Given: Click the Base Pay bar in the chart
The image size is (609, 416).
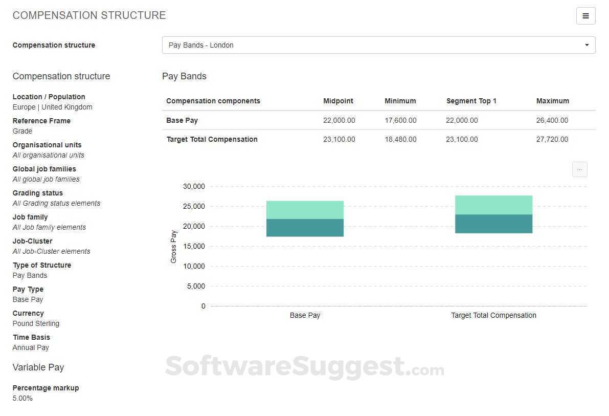Looking at the screenshot, I should [305, 217].
